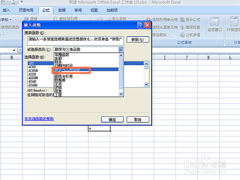This screenshot has height=180, width=240.
Task: Select the ACOSH function entry
Action: pyautogui.click(x=41, y=71)
